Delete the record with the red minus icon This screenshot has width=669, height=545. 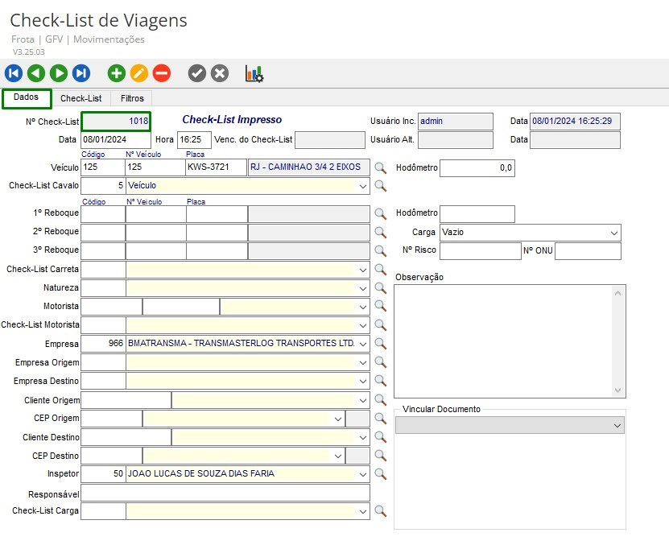click(x=162, y=73)
